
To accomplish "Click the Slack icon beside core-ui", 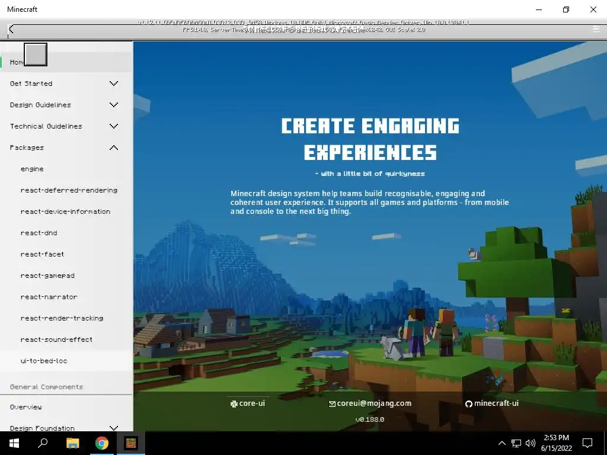I will pos(234,404).
